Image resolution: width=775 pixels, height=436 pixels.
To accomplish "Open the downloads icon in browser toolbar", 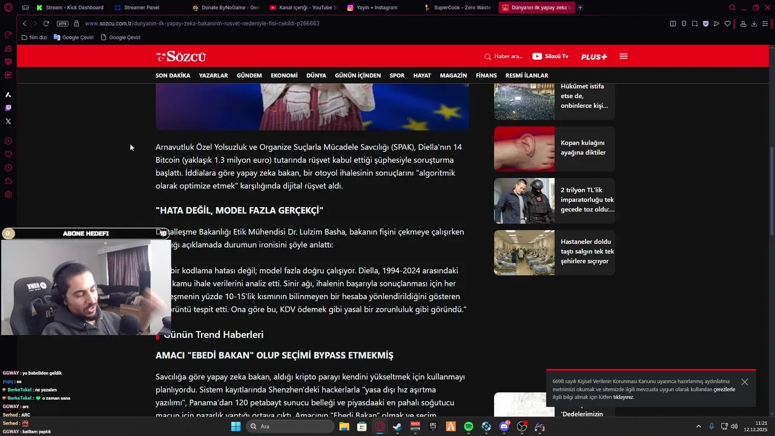I will pyautogui.click(x=754, y=24).
